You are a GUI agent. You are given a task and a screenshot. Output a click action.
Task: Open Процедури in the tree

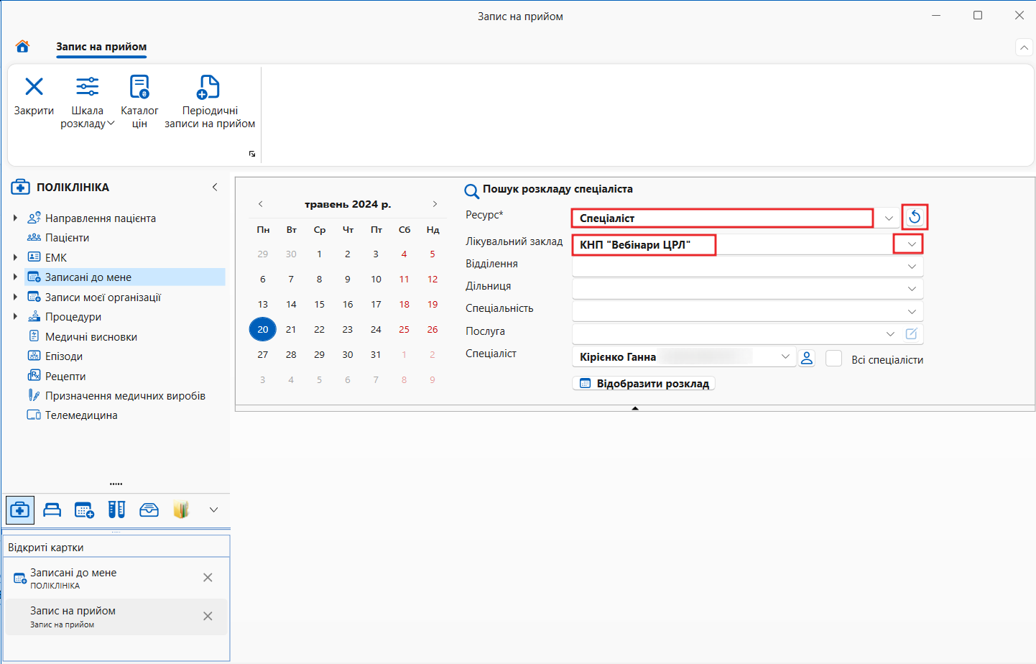click(x=73, y=317)
